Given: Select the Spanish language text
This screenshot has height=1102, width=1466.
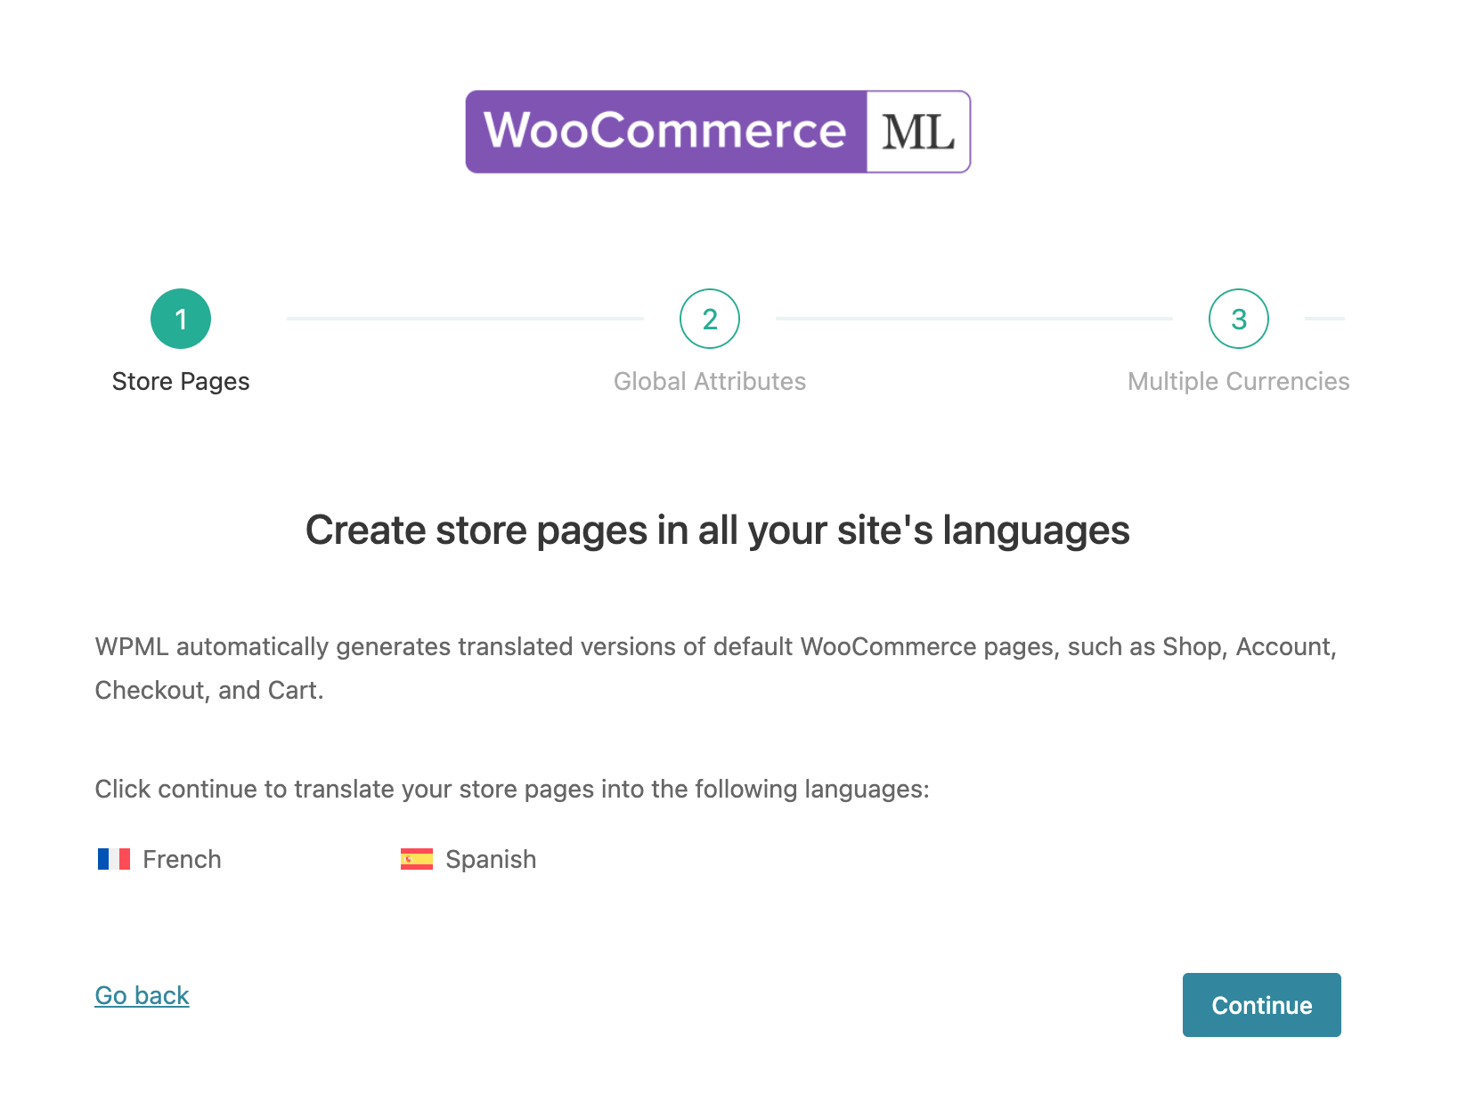Looking at the screenshot, I should pos(491,859).
